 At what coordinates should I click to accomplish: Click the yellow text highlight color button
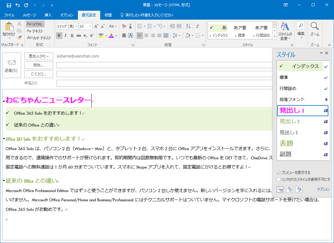click(101, 35)
